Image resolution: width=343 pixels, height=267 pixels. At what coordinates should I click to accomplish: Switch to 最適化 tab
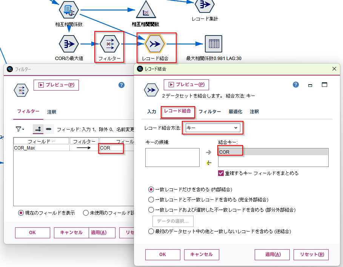(235, 112)
